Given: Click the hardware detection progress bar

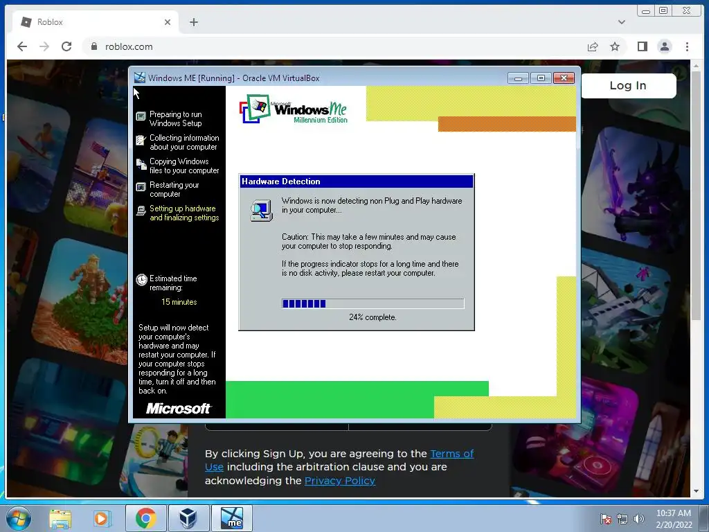Looking at the screenshot, I should click(373, 303).
